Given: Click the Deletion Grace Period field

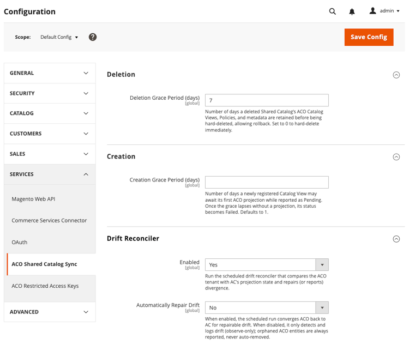Looking at the screenshot, I should tap(267, 100).
